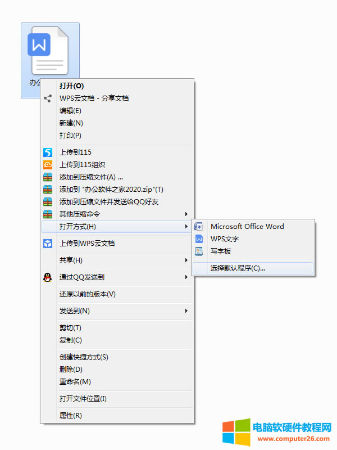Viewport: 337px width, 450px height.
Task: Choose 添加到 "办公软件之家2020.zip"(T)
Action: 117,190
